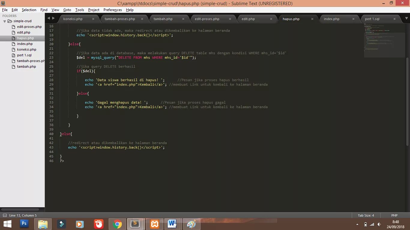
Task: Close the edit-proses.php tab
Action: [x=230, y=19]
